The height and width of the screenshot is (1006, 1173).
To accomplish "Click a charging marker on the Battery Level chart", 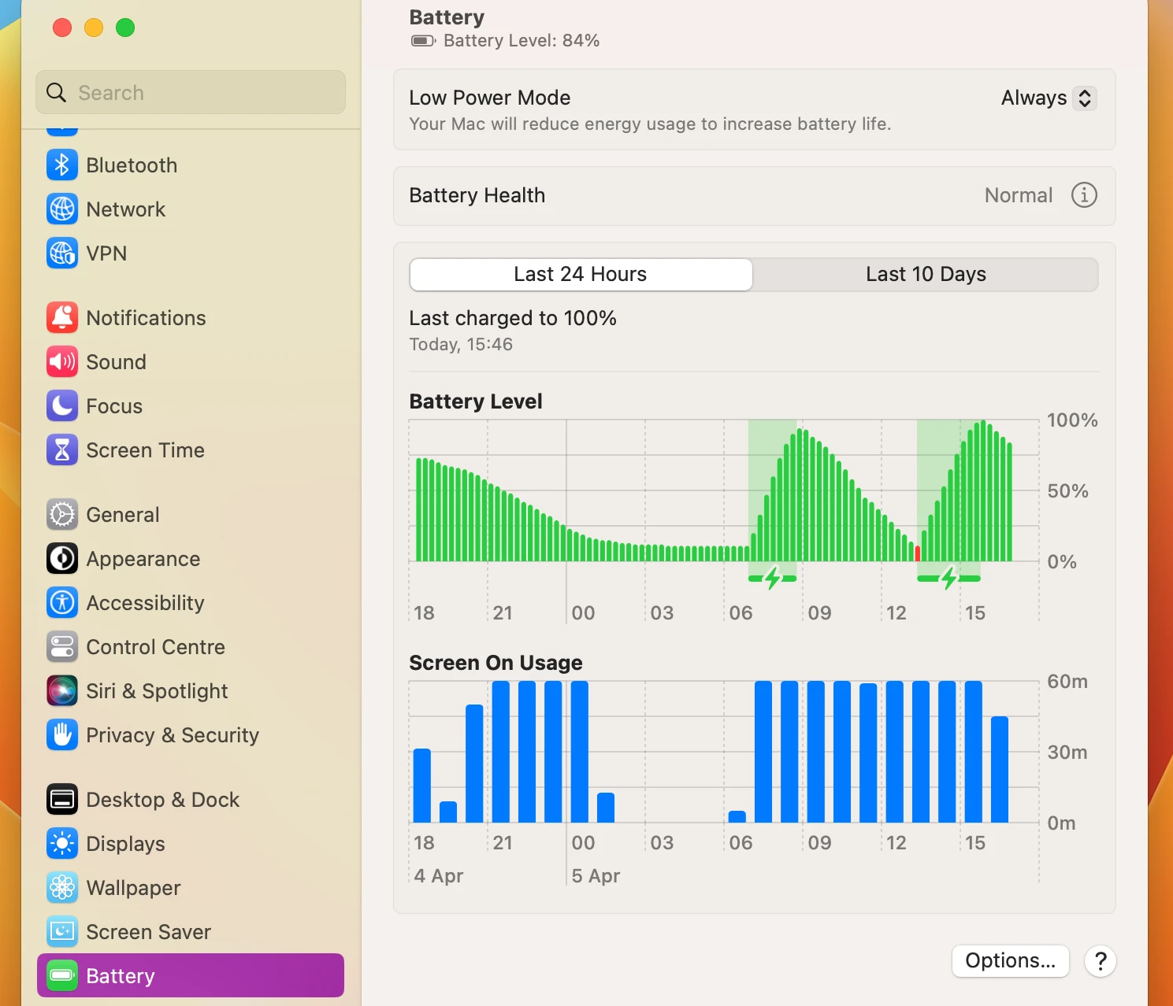I will 770,576.
